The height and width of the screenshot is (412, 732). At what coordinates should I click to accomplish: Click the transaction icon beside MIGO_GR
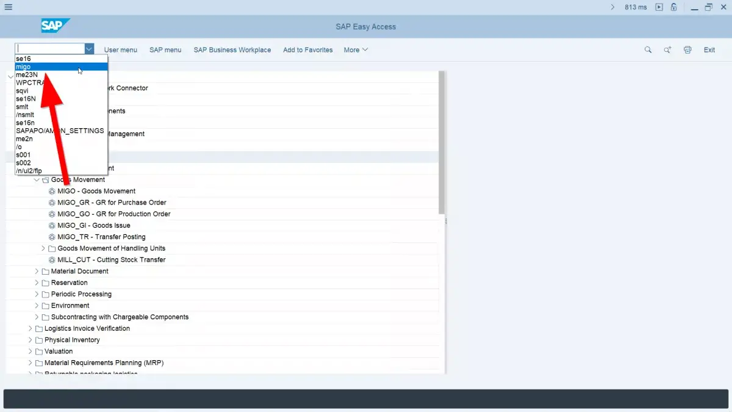[52, 203]
